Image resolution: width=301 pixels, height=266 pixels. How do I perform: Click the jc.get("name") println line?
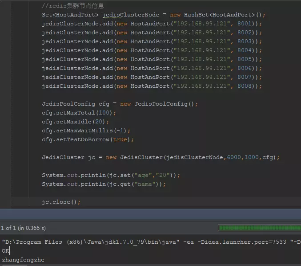(104, 184)
